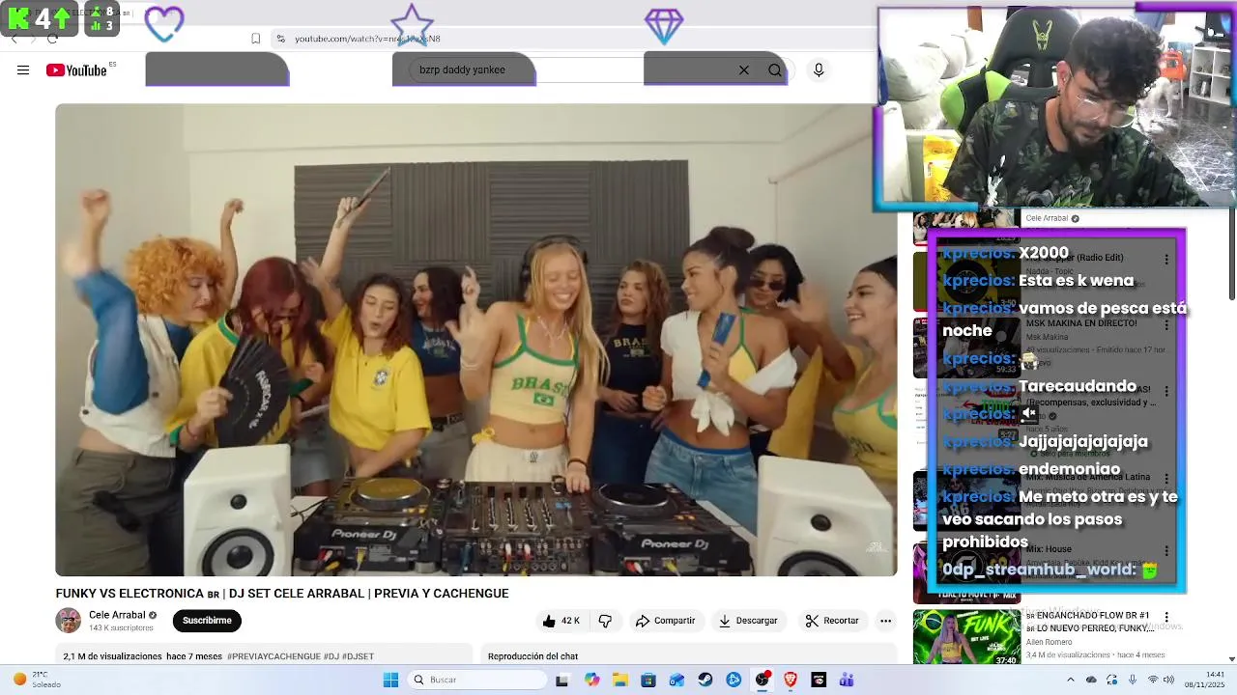The image size is (1237, 695).
Task: Open more actions menu beside Recortar
Action: tap(885, 621)
